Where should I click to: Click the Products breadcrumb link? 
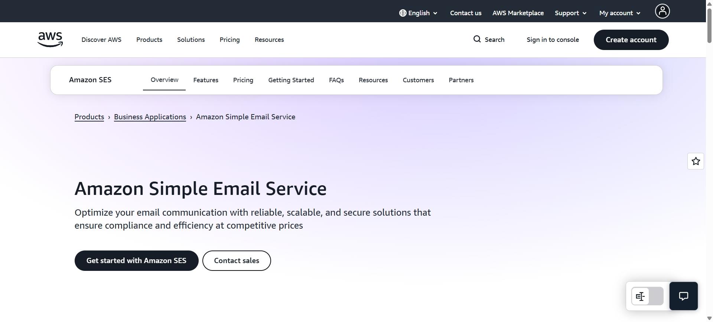(89, 117)
